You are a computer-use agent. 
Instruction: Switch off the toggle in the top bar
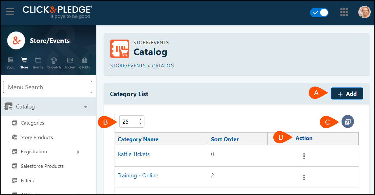[x=319, y=13]
